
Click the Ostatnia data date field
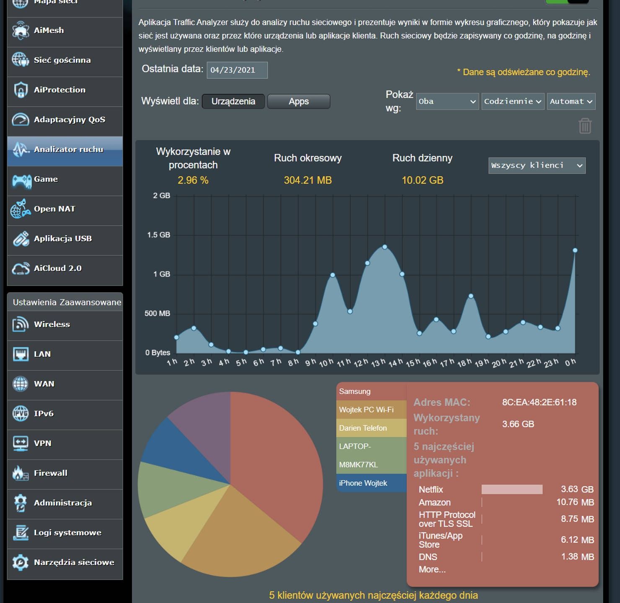[237, 70]
